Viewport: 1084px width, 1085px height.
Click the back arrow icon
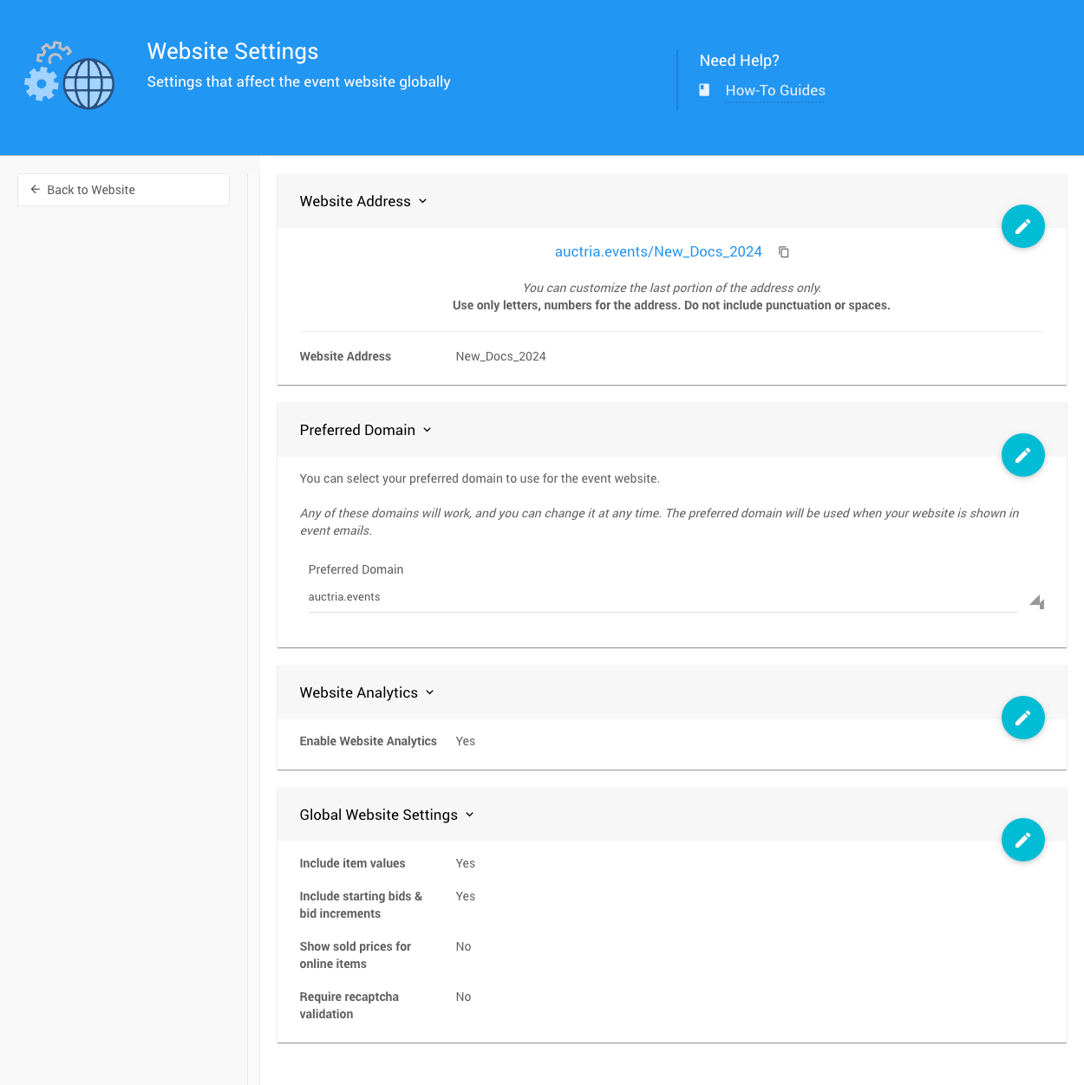36,190
